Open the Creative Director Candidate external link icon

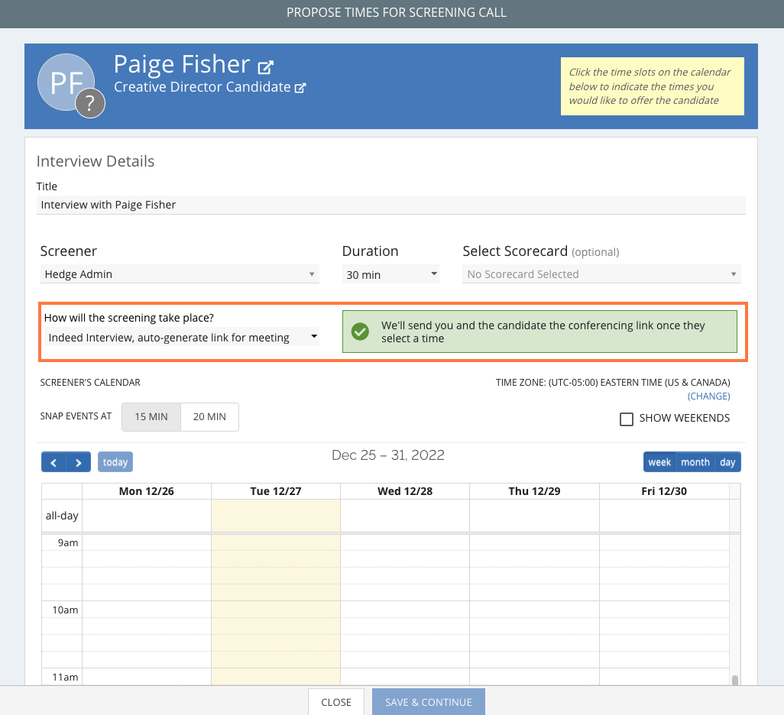pos(300,88)
